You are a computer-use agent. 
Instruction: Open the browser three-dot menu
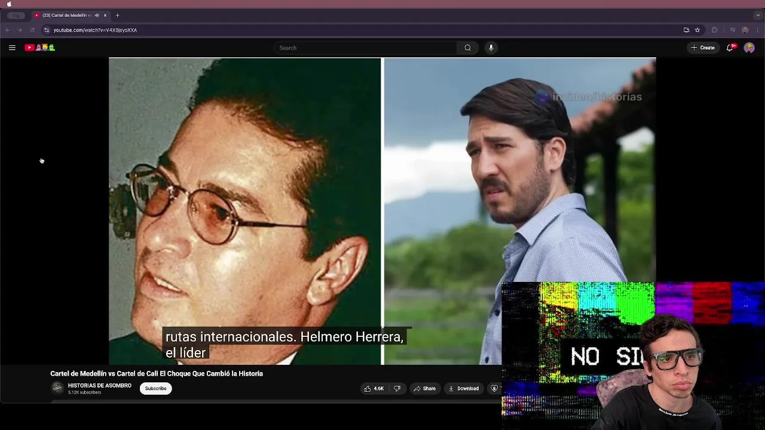point(757,30)
